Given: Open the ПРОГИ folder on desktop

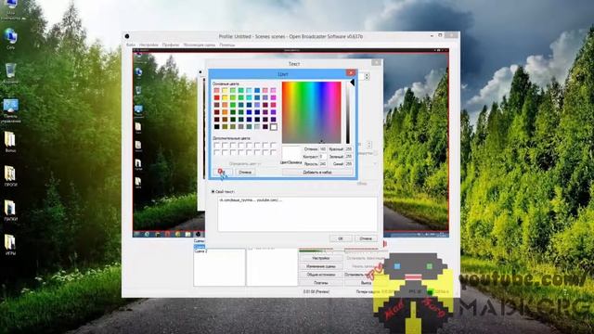Looking at the screenshot, I should coord(10,175).
